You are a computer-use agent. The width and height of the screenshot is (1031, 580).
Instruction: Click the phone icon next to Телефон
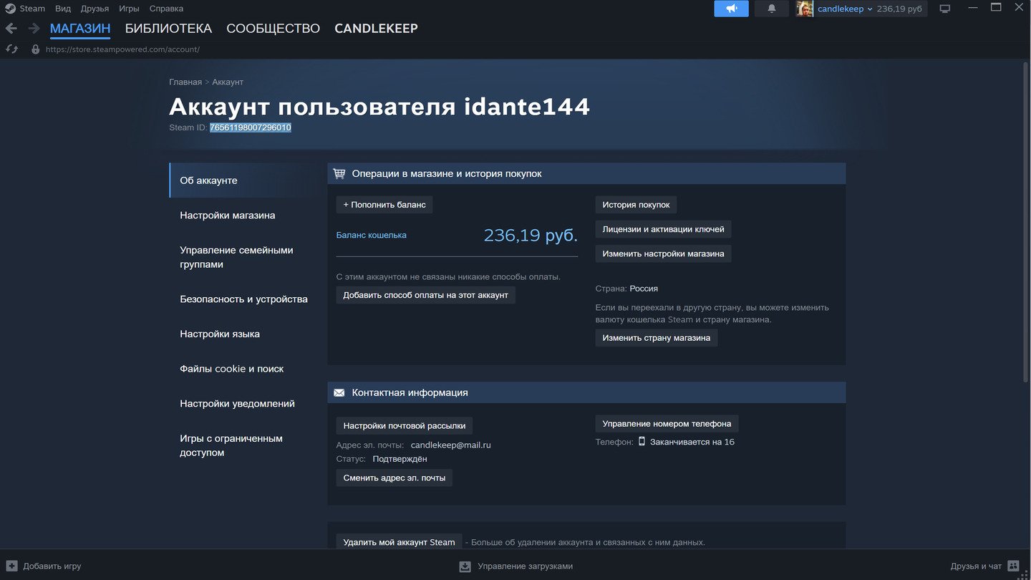pyautogui.click(x=642, y=441)
